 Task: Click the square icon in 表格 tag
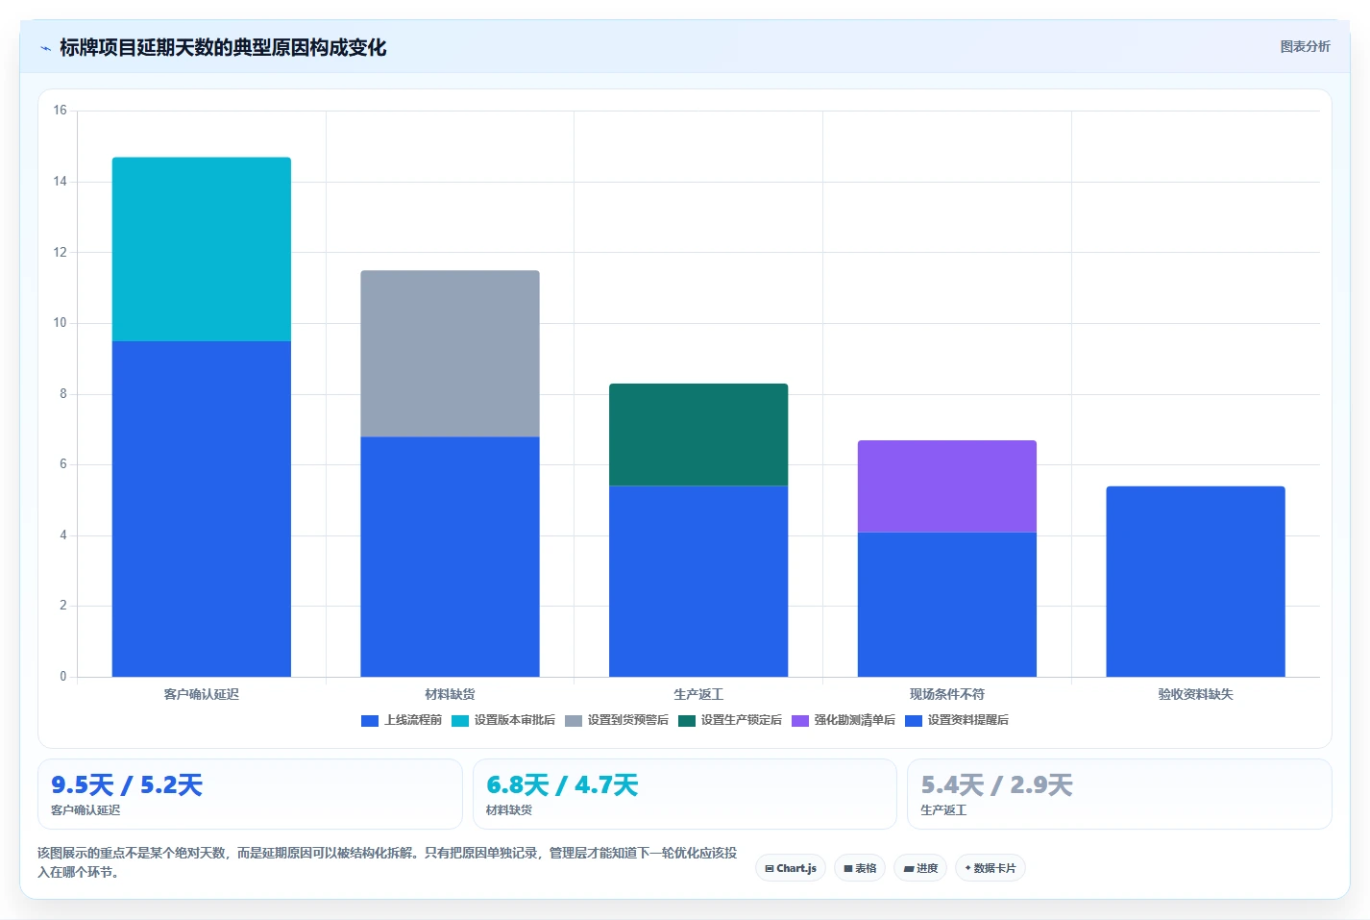(848, 868)
